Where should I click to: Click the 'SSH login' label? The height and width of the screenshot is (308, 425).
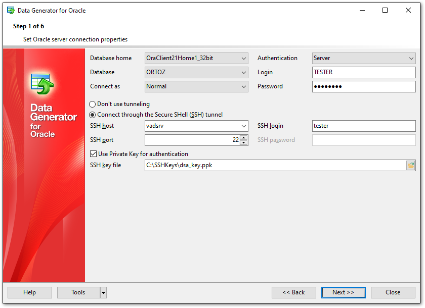point(270,126)
